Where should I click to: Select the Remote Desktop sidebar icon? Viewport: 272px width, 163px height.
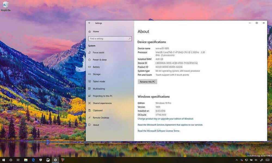tap(90, 118)
